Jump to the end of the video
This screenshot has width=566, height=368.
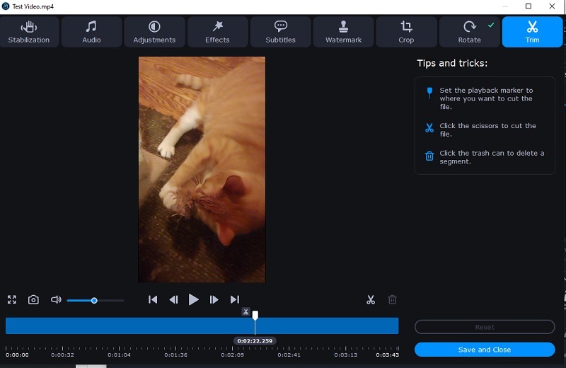(x=235, y=299)
